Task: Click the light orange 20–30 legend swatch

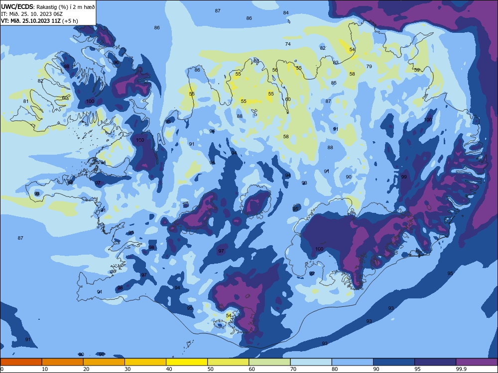Action: pyautogui.click(x=104, y=362)
